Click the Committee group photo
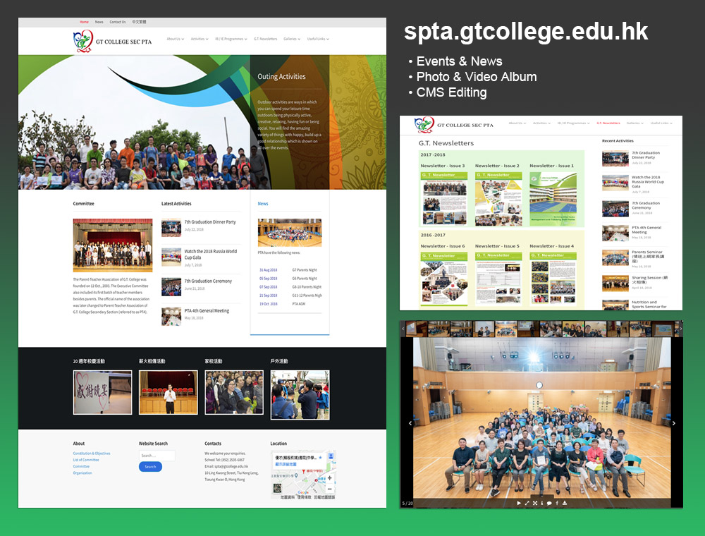 (x=113, y=245)
